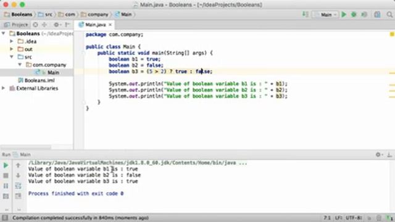Click the 'boolean b3' code line in editor
This screenshot has width=395, height=222.
point(160,72)
